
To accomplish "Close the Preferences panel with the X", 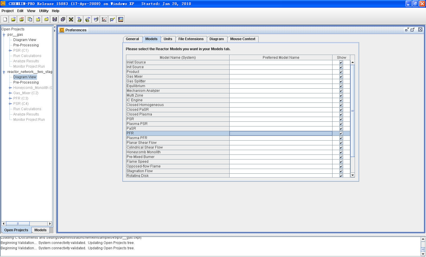I will 420,30.
